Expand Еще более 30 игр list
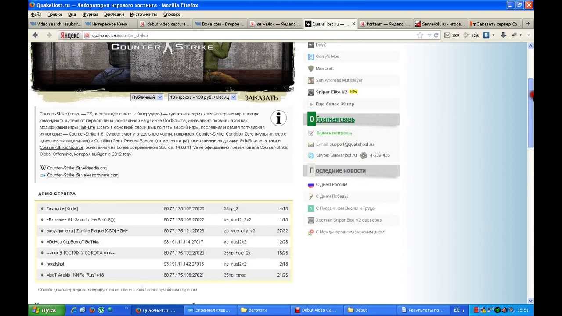562x316 pixels. 335,104
